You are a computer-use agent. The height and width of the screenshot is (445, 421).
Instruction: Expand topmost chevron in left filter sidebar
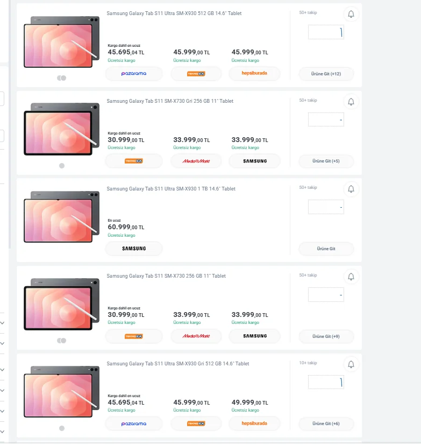pyautogui.click(x=2, y=323)
